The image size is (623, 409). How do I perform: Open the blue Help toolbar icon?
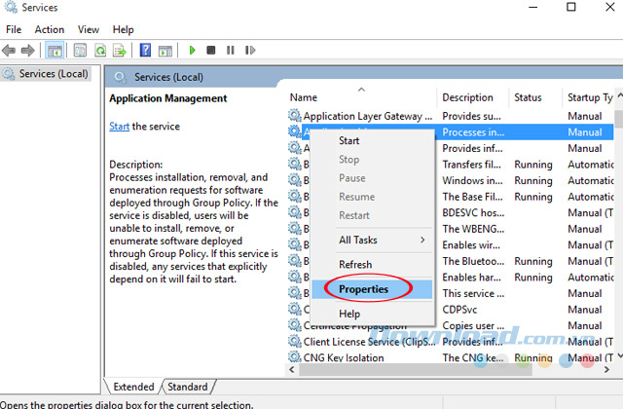tap(145, 50)
